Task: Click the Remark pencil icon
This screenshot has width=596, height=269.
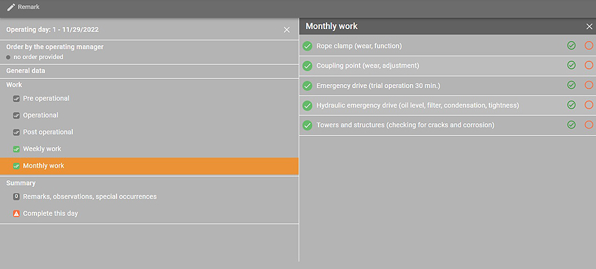Action: coord(11,7)
